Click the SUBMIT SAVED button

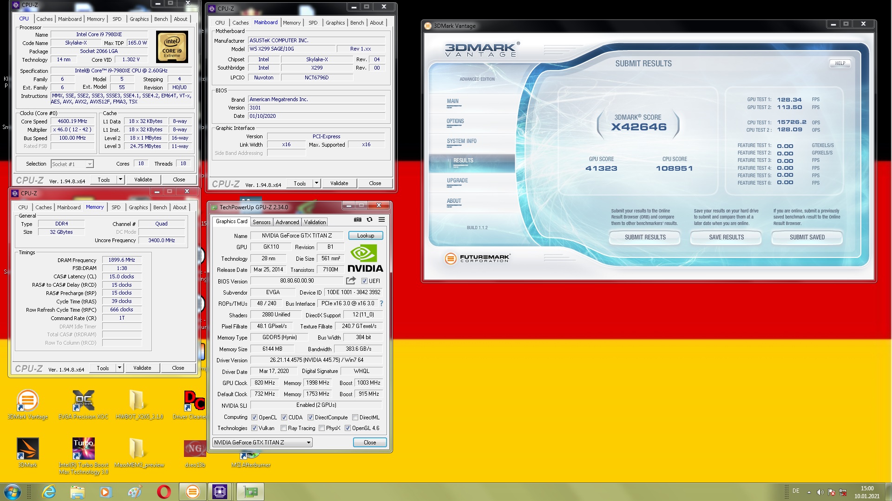pos(807,237)
